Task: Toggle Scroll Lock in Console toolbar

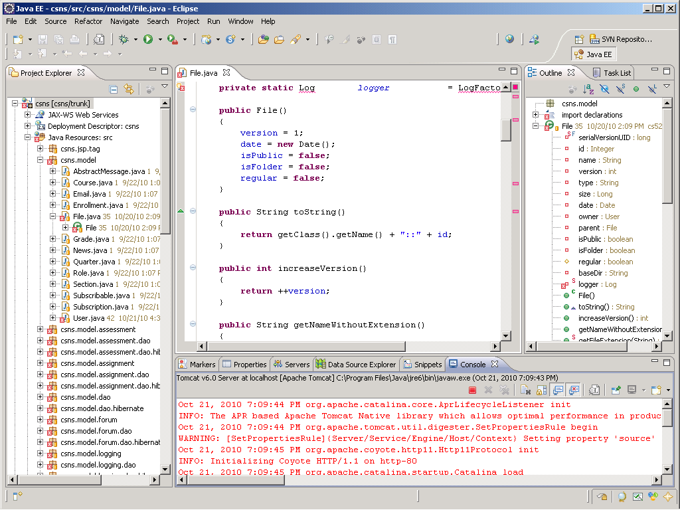Action: pos(541,390)
